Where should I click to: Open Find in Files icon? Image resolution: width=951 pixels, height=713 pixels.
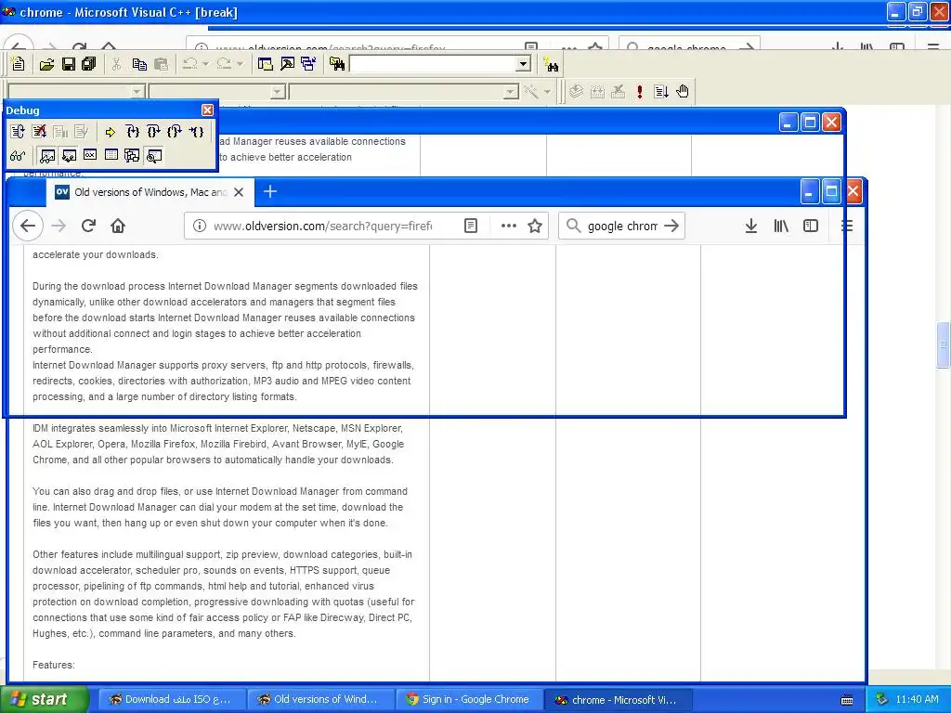pos(337,64)
